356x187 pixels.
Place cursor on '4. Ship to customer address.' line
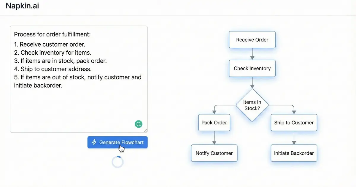tap(53, 69)
